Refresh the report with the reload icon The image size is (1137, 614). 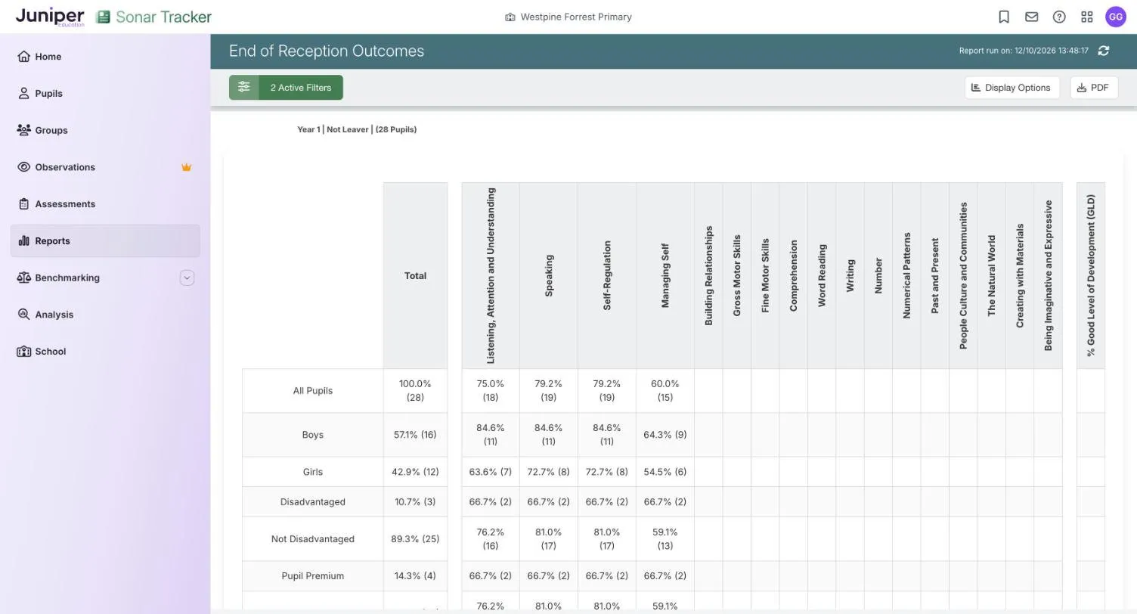tap(1104, 51)
